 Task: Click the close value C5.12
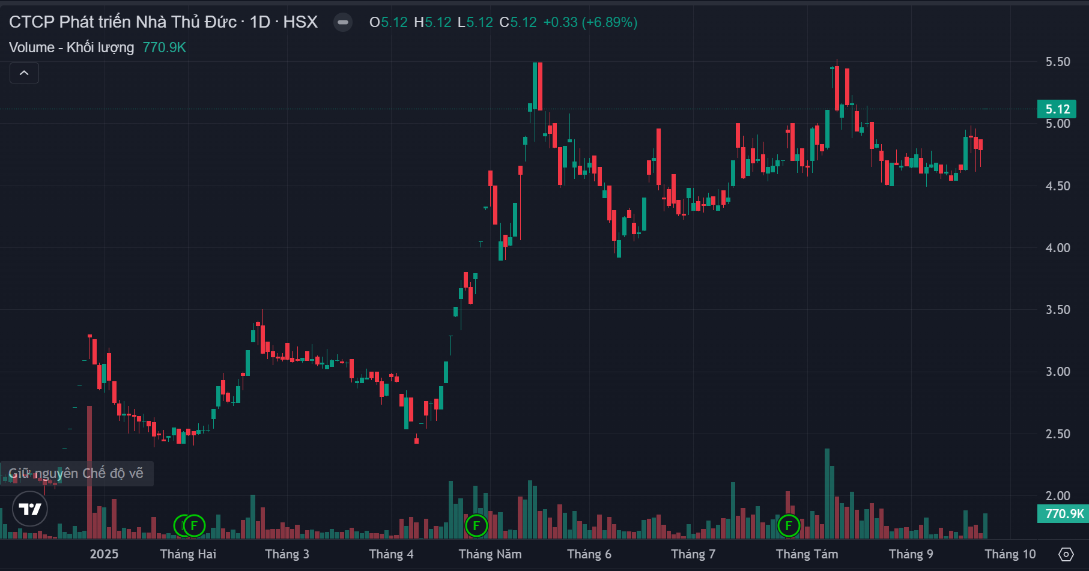(518, 22)
